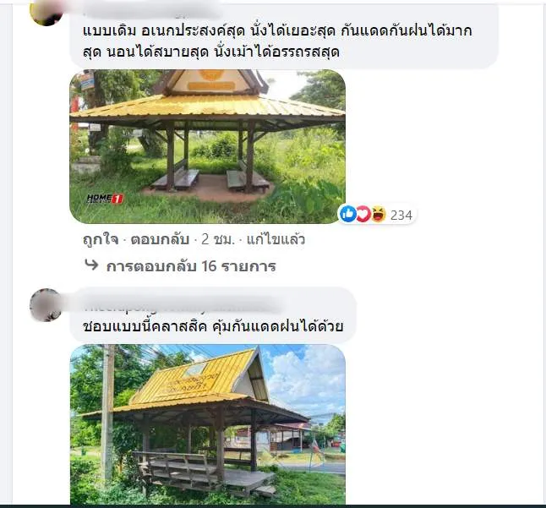Viewport: 546px width, 508px height.
Task: Click ถูกใจ to like the first comment
Action: [x=101, y=239]
